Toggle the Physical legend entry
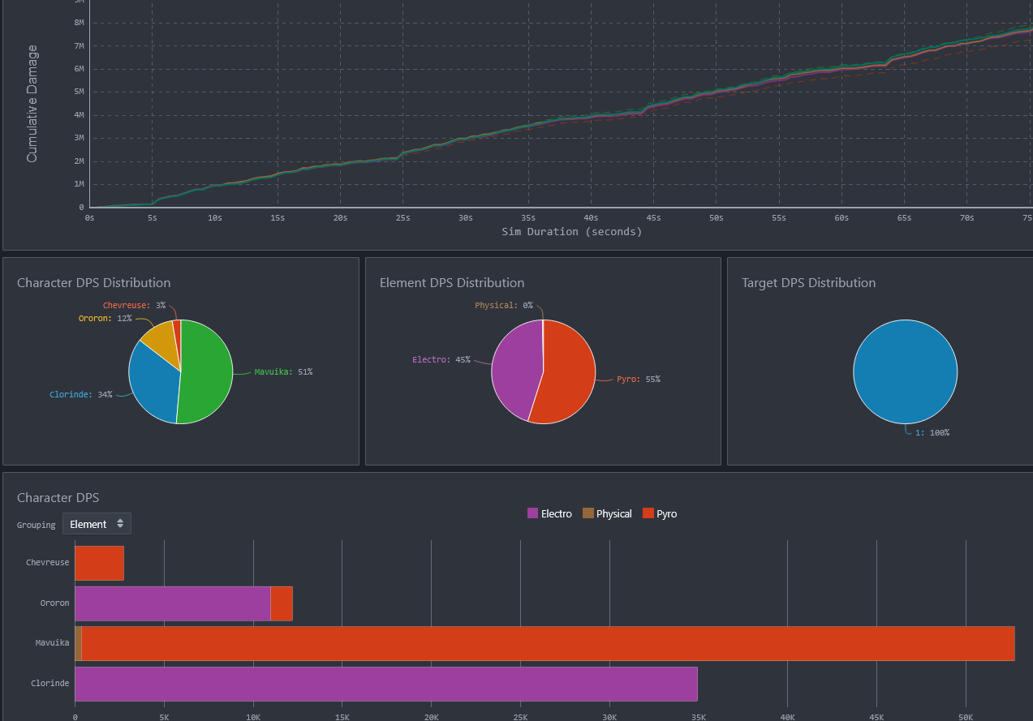This screenshot has width=1033, height=721. [607, 513]
